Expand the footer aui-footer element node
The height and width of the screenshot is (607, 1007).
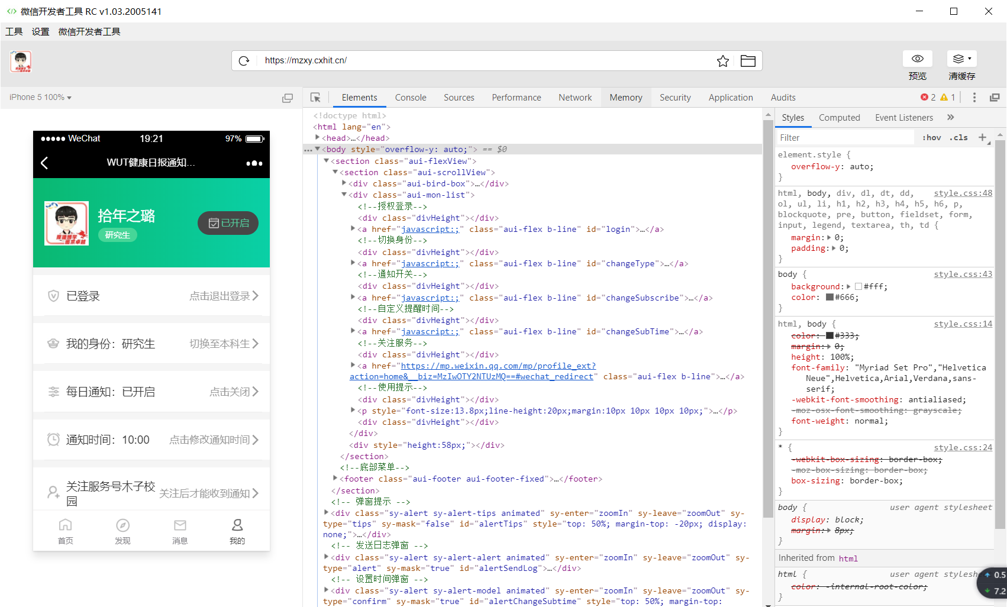(335, 479)
